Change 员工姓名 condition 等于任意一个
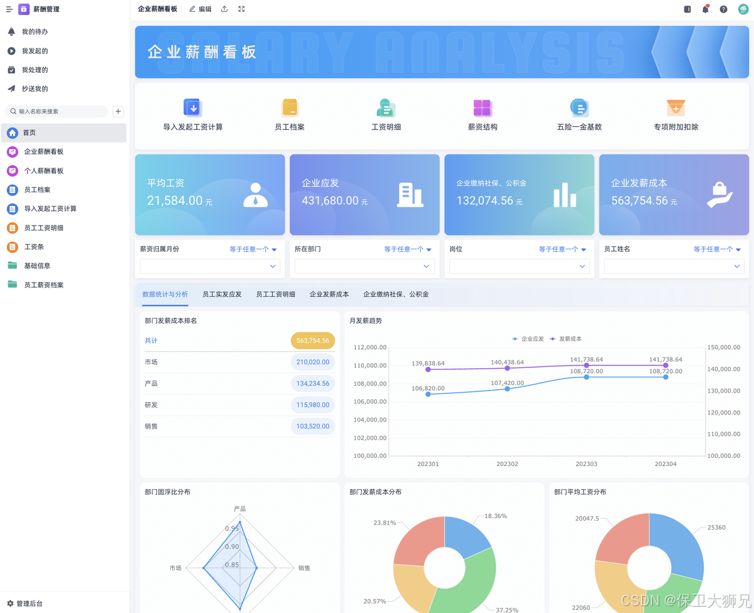754x613 pixels. (x=718, y=249)
